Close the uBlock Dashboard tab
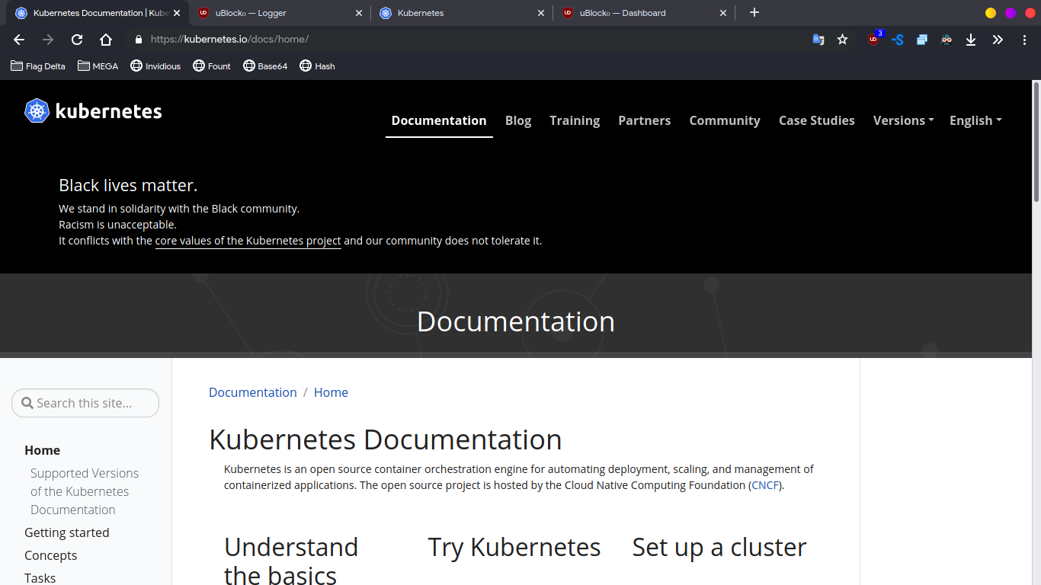The height and width of the screenshot is (585, 1041). 723,13
